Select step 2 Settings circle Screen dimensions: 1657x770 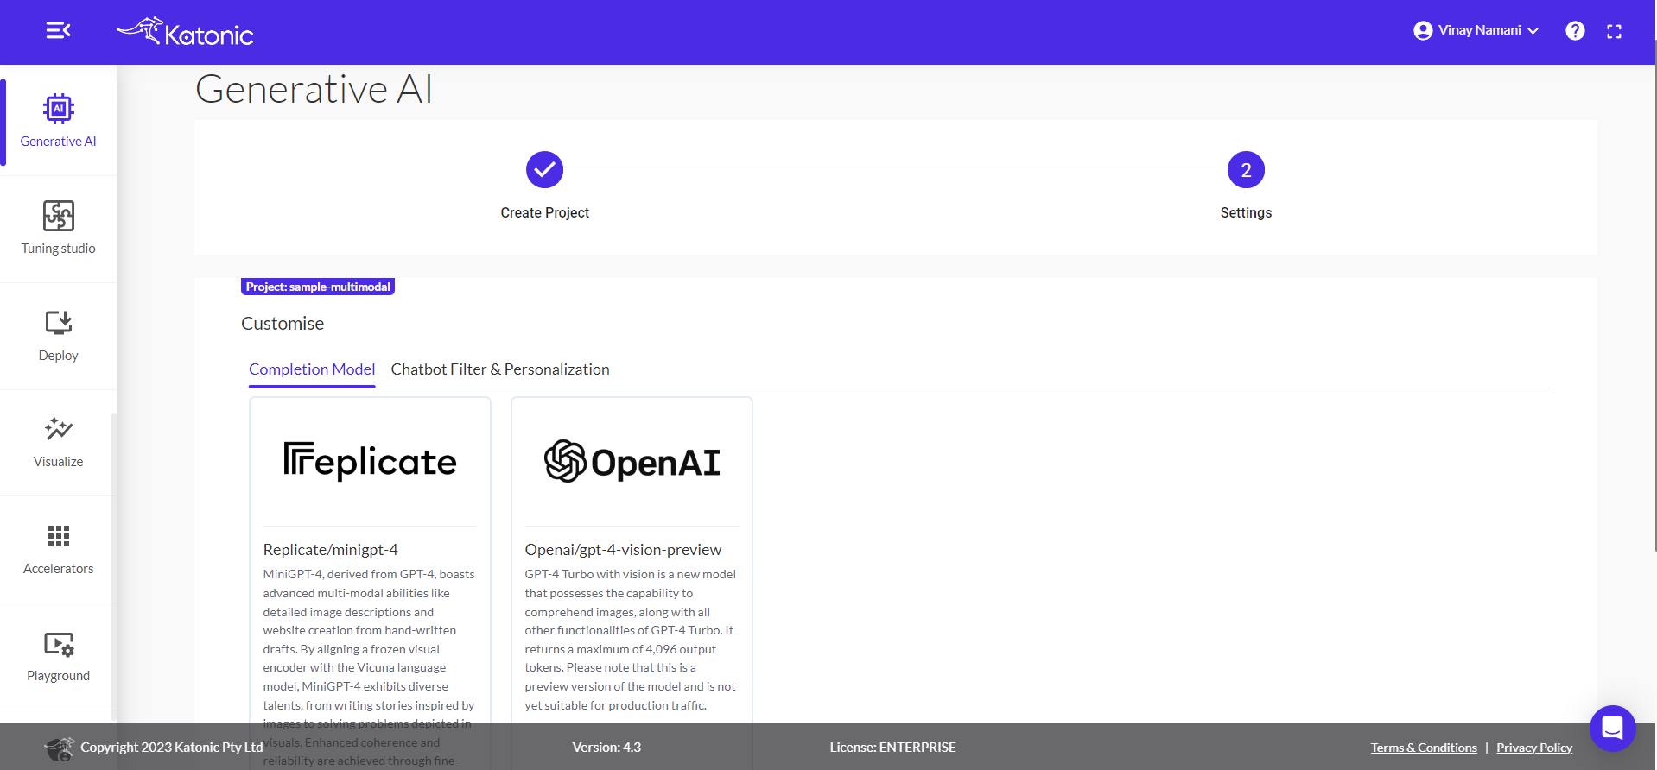(x=1246, y=170)
